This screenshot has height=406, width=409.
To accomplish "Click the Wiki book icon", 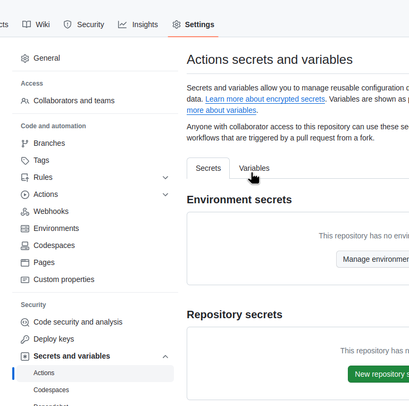I will tap(27, 24).
